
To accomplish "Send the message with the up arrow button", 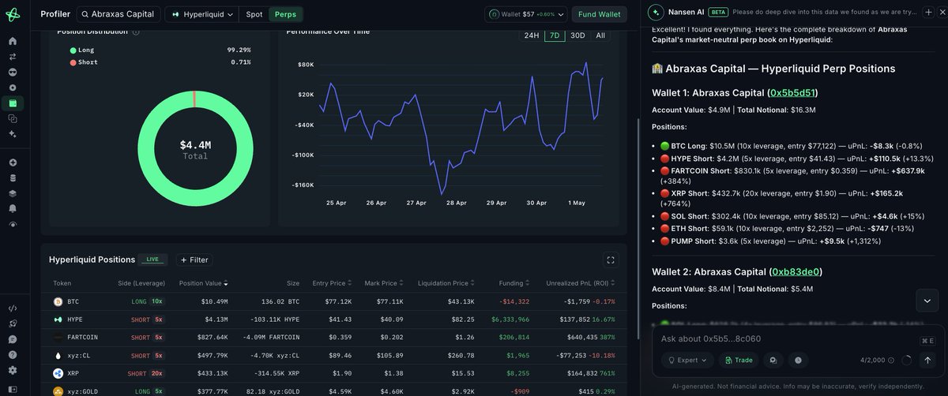I will [927, 360].
